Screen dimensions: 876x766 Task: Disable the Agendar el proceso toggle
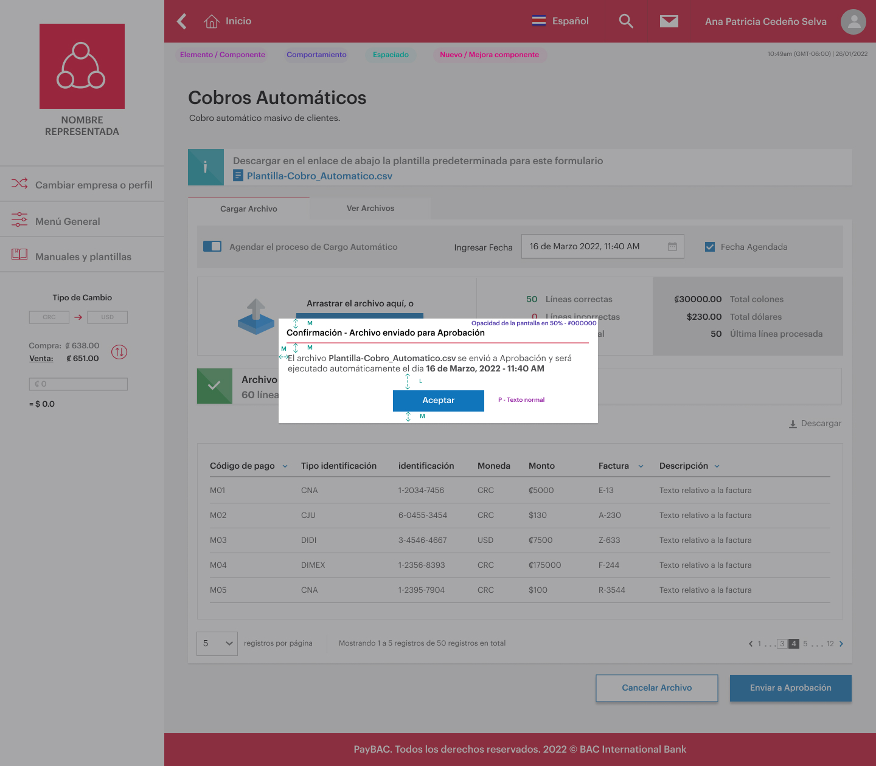tap(212, 246)
